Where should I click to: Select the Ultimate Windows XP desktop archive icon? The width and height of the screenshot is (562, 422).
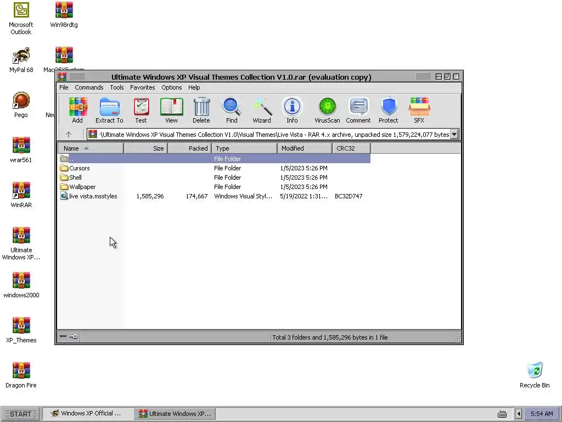[21, 243]
